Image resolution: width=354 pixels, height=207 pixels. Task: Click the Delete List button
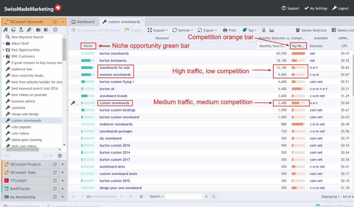(x=343, y=30)
